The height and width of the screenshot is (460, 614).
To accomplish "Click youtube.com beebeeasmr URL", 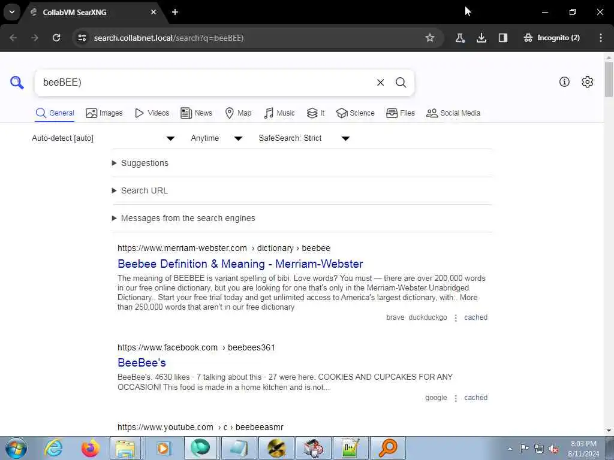I will [x=200, y=427].
